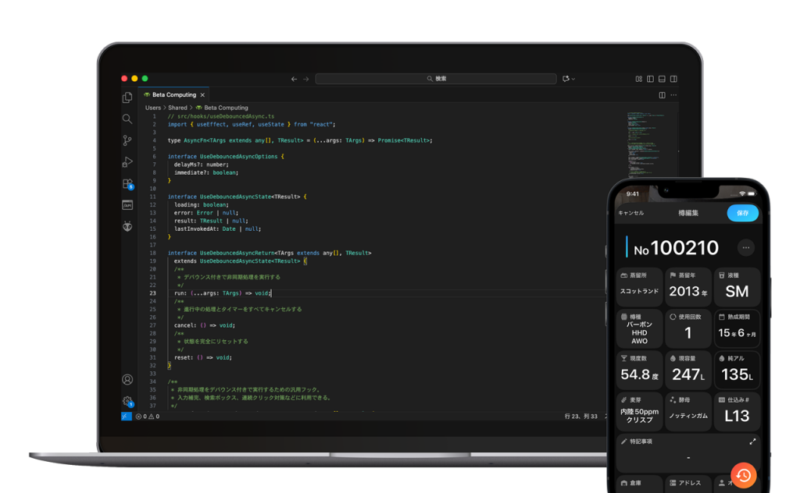Open the Run and Debug view

tap(127, 162)
